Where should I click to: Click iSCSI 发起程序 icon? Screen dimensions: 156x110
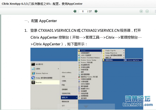tap(79, 55)
